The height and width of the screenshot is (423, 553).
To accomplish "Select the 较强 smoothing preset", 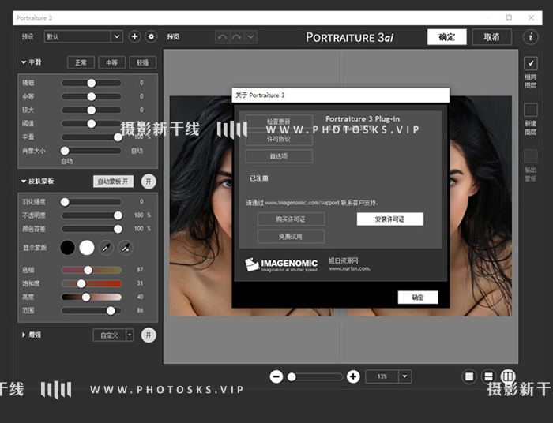I will coord(143,62).
